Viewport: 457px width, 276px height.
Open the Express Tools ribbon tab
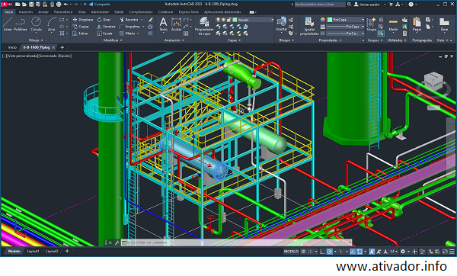(x=188, y=12)
